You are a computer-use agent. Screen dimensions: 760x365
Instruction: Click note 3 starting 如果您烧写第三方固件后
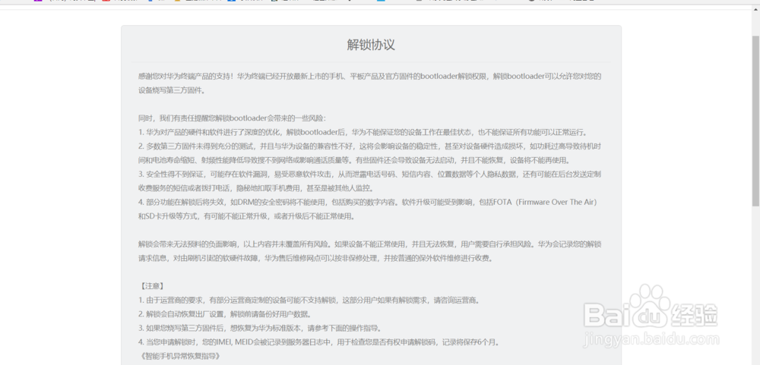coord(260,329)
